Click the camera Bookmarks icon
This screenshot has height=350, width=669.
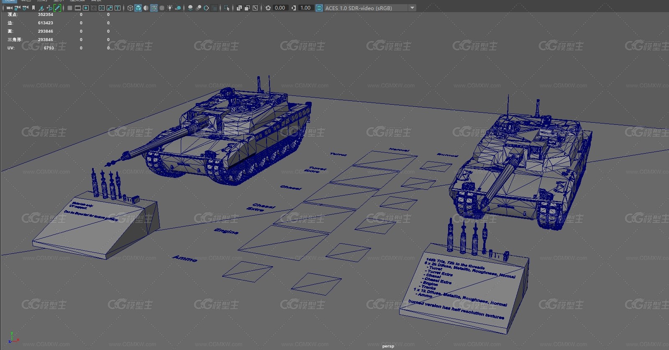33,8
